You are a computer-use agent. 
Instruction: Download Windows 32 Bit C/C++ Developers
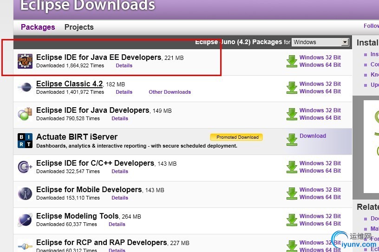click(320, 163)
